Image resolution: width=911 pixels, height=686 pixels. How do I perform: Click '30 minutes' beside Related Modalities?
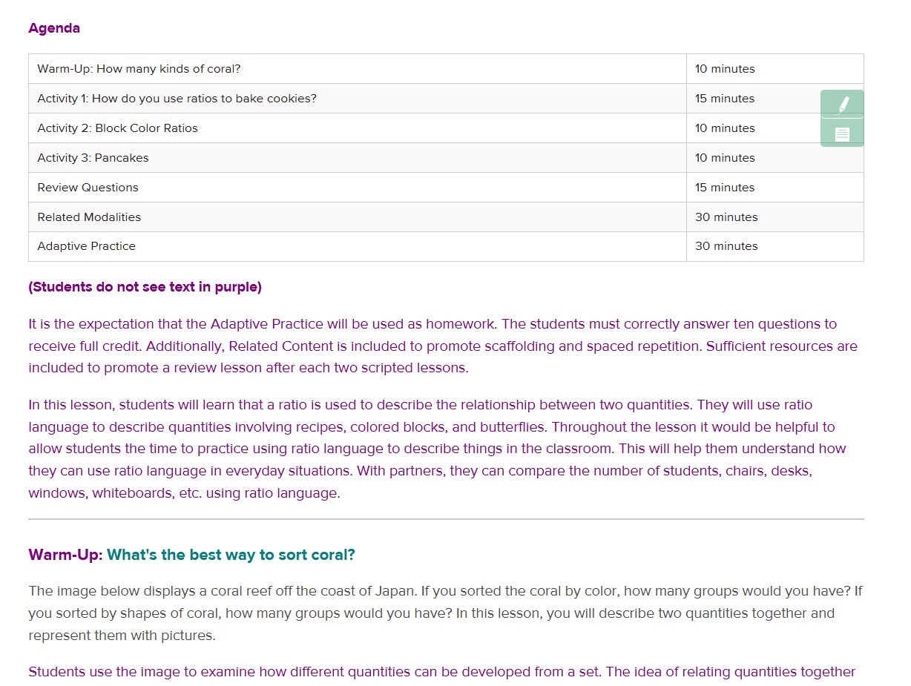(775, 217)
